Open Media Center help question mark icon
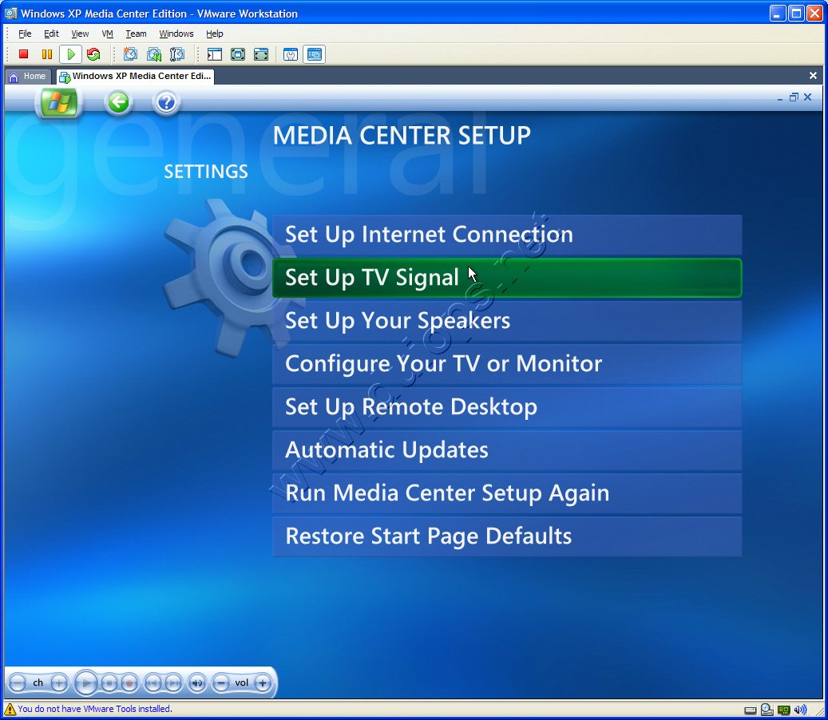 [166, 102]
